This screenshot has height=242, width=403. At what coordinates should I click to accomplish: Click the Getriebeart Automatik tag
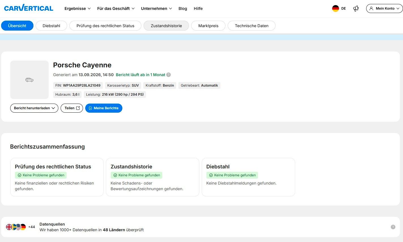click(x=199, y=85)
